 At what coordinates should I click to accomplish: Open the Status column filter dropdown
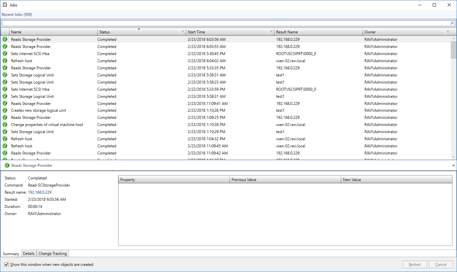point(183,32)
